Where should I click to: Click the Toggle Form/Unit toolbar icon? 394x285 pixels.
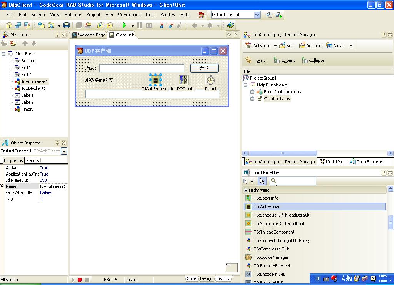tap(27, 25)
